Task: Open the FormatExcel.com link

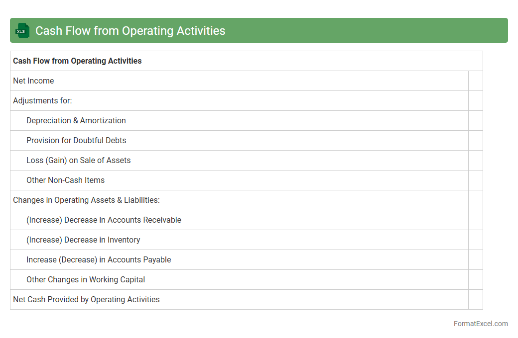Action: pos(480,324)
